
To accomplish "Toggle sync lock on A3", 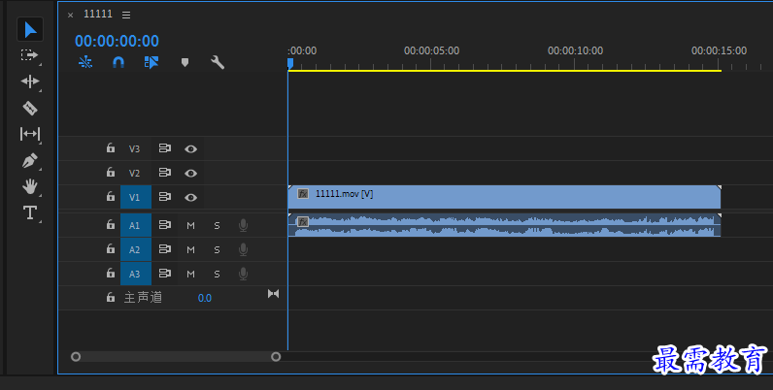I will 165,274.
